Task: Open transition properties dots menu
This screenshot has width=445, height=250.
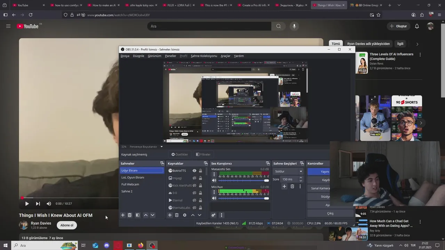Action: click(x=300, y=186)
